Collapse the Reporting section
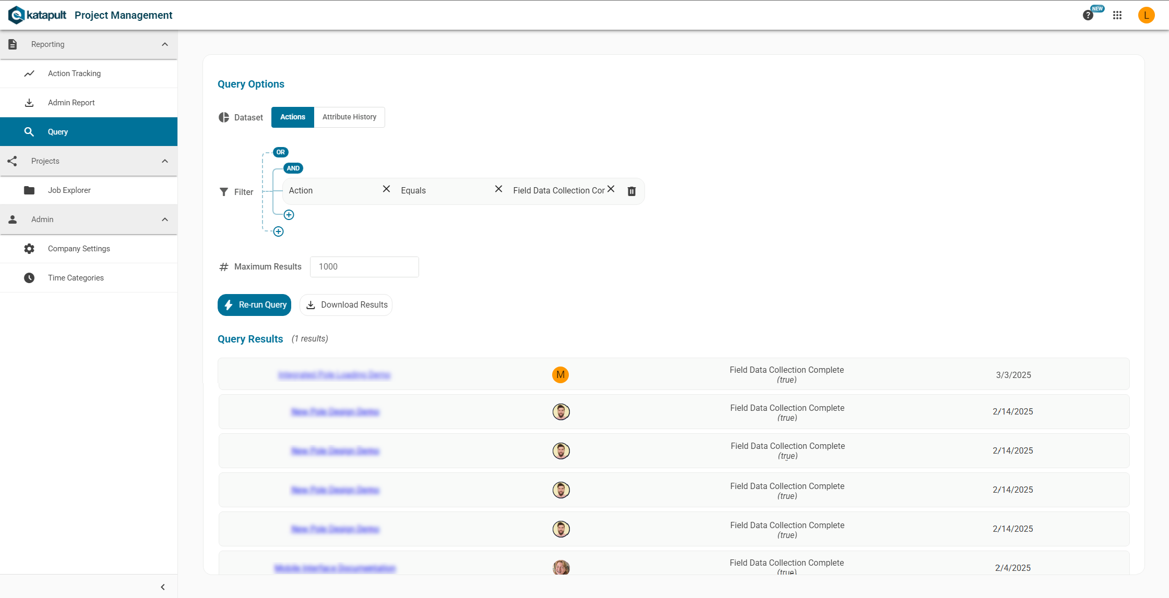Screen dimensions: 1169x598 (165, 44)
